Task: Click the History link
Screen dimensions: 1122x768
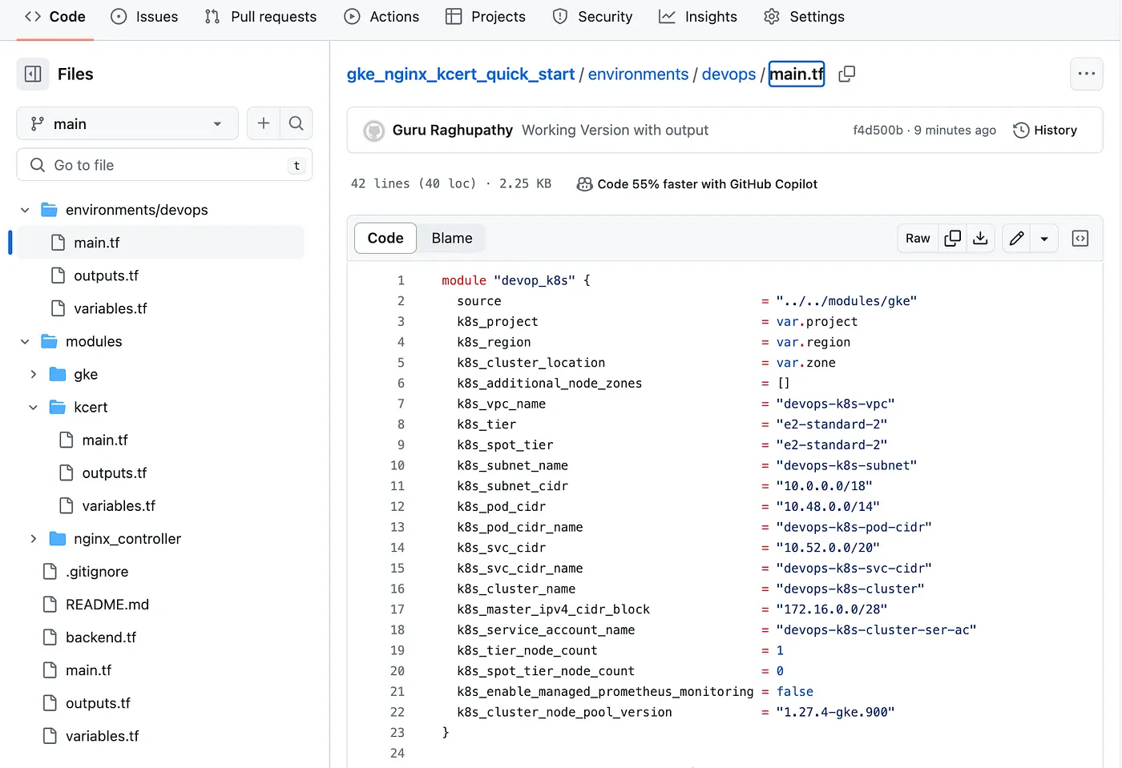Action: coord(1045,130)
